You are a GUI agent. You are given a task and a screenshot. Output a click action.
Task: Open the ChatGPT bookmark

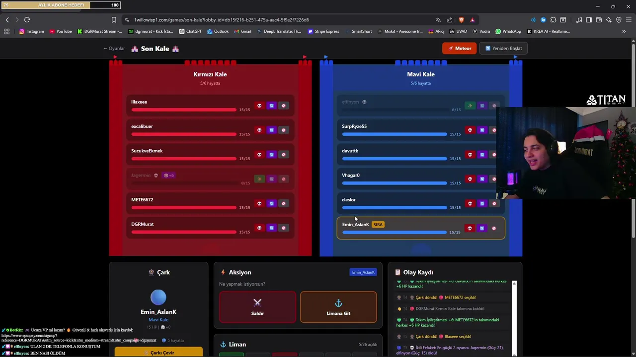(x=190, y=31)
